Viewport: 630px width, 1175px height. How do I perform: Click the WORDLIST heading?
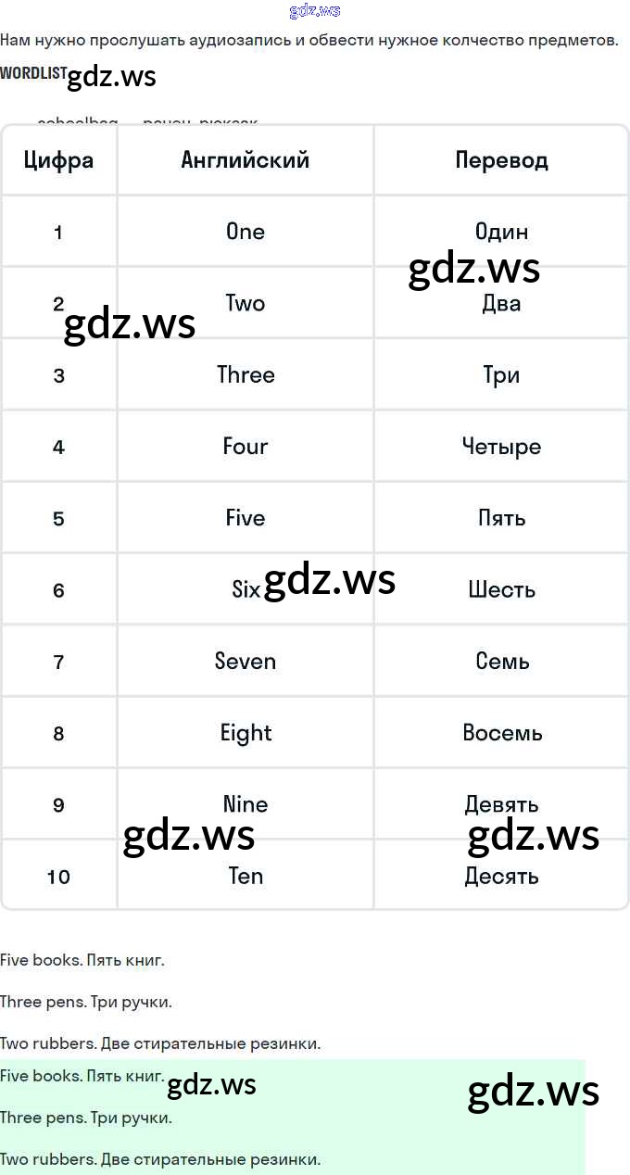tap(33, 73)
